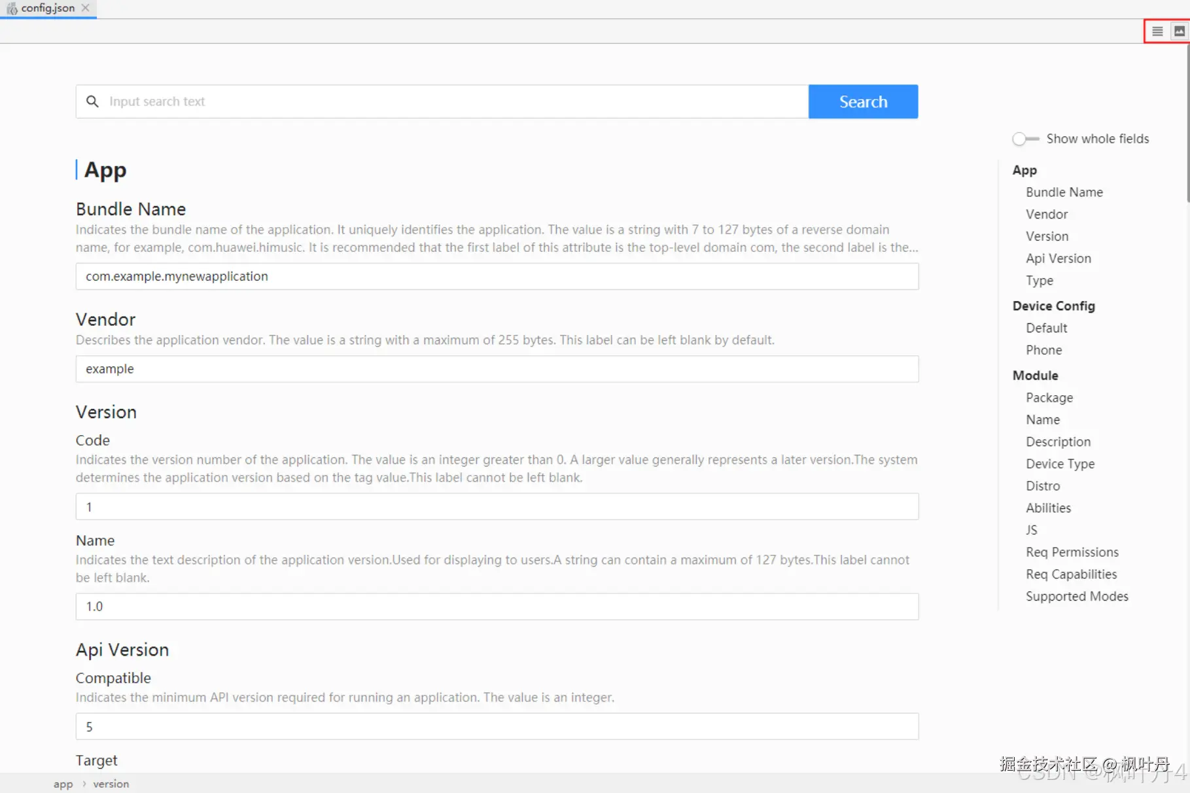The height and width of the screenshot is (793, 1190).
Task: Go to Req Permissions in the outline
Action: pyautogui.click(x=1072, y=552)
